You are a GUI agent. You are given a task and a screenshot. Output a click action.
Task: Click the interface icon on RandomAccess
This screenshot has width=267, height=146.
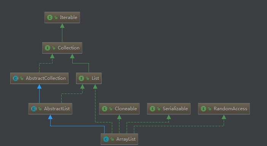tap(203, 109)
